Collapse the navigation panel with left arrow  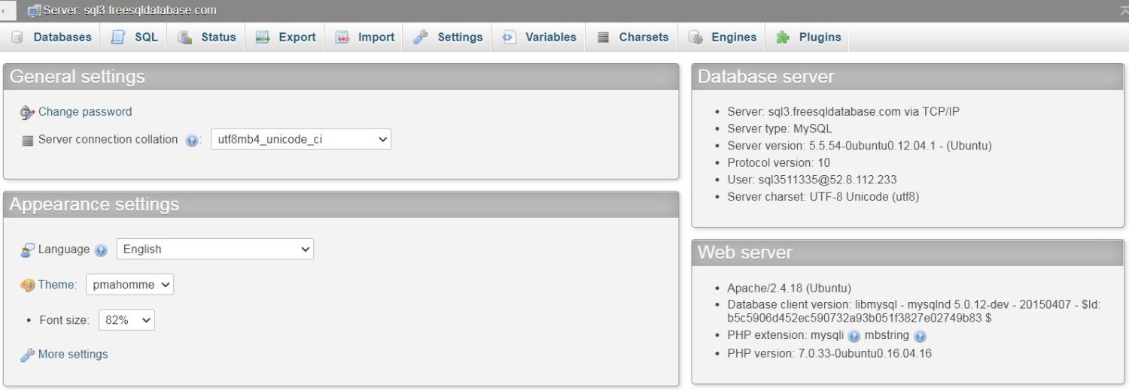(8, 11)
